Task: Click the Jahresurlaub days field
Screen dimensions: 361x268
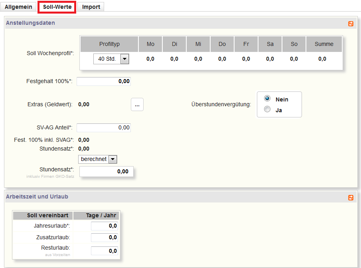Action: pyautogui.click(x=105, y=226)
